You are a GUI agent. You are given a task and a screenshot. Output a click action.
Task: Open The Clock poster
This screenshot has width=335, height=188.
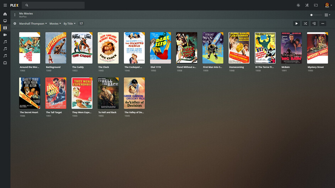click(x=108, y=48)
